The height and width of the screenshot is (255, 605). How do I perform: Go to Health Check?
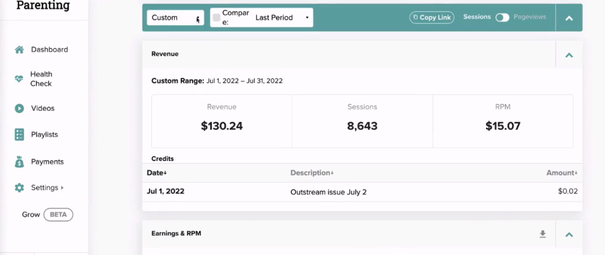[x=41, y=79]
